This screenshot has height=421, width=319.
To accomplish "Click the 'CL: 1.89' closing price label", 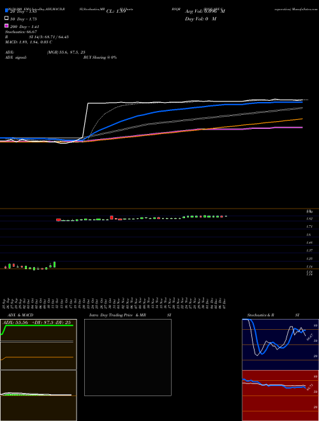I will click(116, 11).
